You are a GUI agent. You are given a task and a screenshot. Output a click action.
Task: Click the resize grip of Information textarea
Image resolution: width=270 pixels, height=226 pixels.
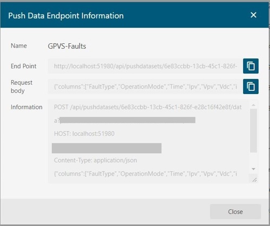[254, 180]
